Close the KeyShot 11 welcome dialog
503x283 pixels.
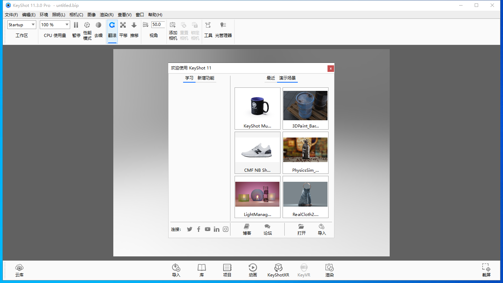331,68
